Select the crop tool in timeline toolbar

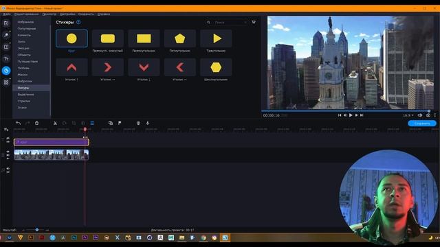(x=74, y=123)
